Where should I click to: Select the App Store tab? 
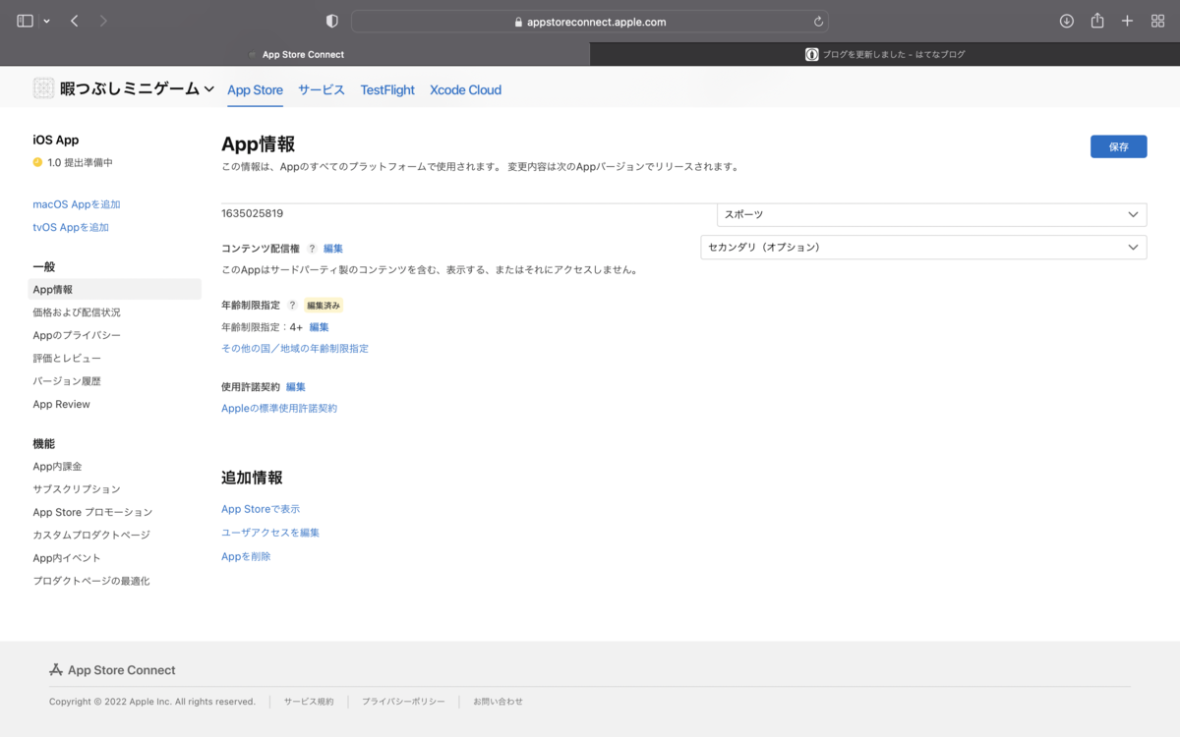pyautogui.click(x=255, y=89)
